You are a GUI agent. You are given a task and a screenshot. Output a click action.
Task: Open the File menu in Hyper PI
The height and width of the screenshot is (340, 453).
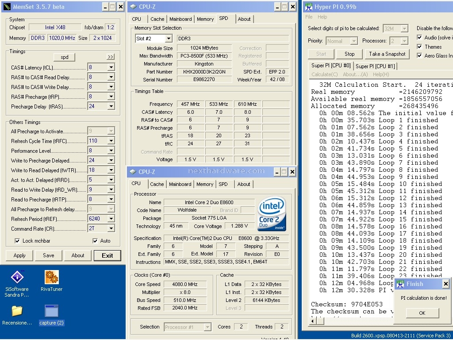[309, 17]
